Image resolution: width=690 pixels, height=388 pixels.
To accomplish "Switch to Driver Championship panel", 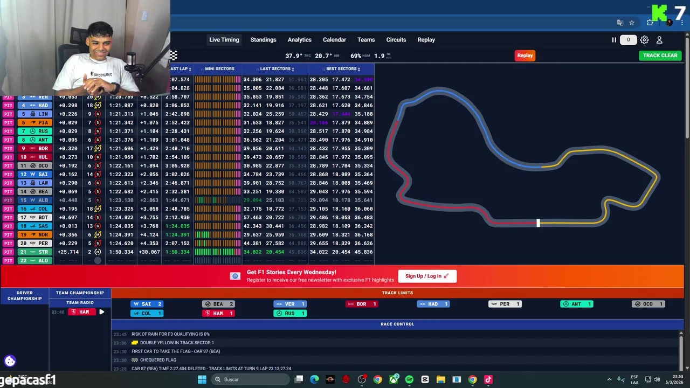I will (24, 296).
